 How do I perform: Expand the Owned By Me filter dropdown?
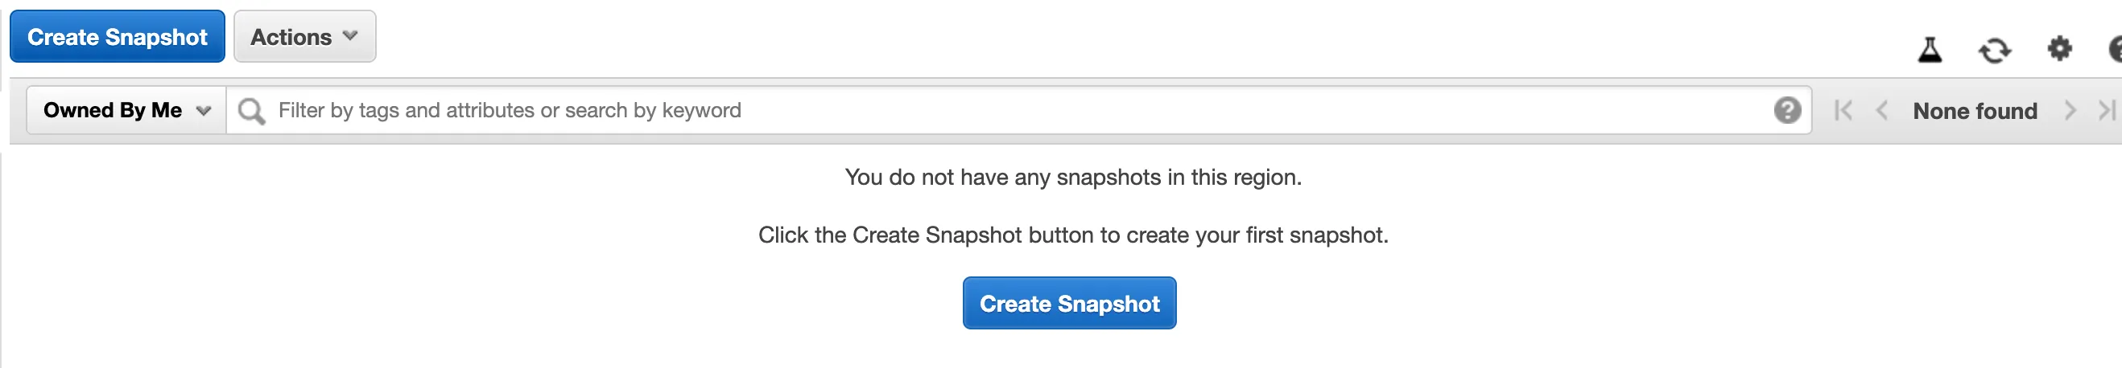pos(126,110)
